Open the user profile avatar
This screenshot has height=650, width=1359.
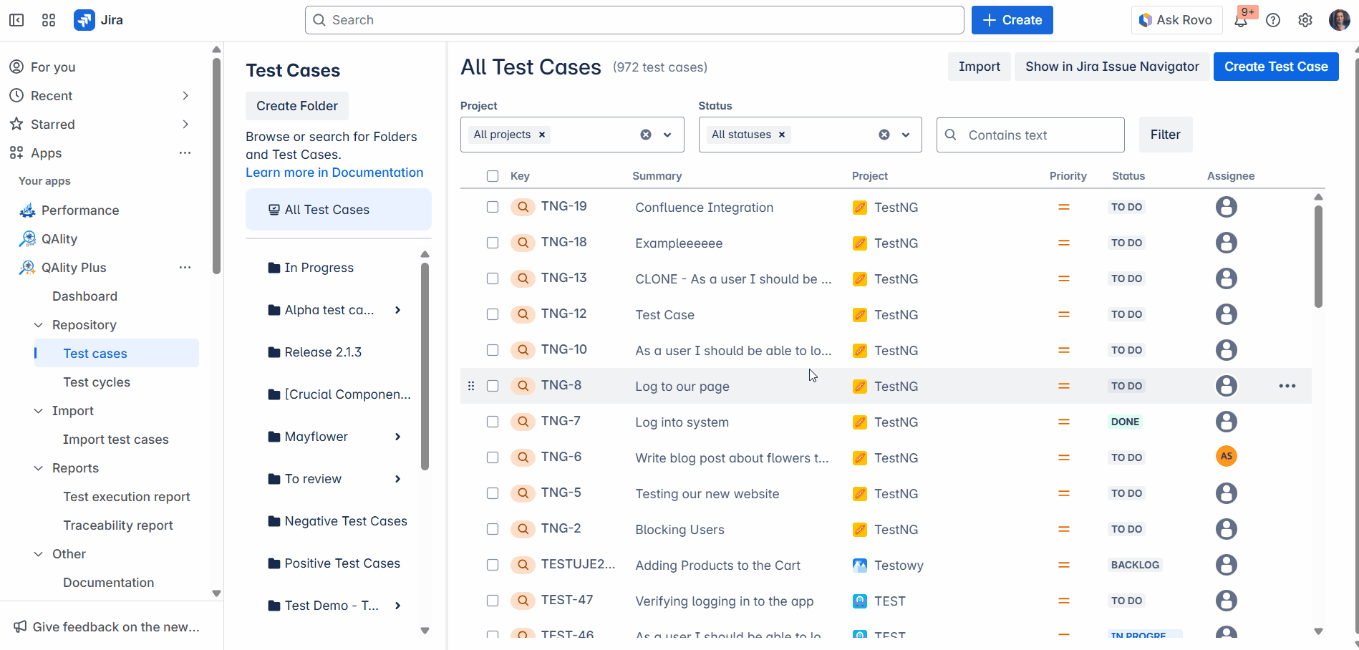click(x=1339, y=20)
